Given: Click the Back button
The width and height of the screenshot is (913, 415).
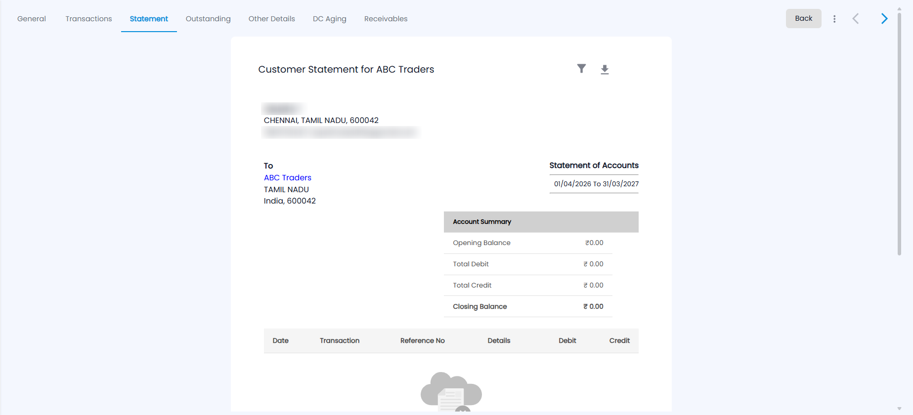Looking at the screenshot, I should click(x=804, y=18).
